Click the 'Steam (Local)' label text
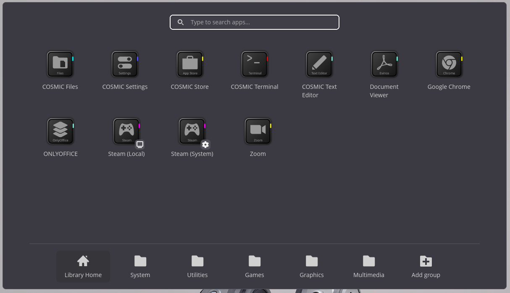 pos(126,154)
